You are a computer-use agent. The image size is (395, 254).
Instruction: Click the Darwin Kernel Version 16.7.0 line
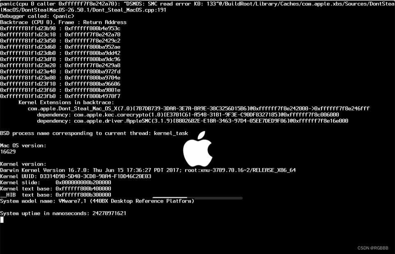[x=148, y=170]
